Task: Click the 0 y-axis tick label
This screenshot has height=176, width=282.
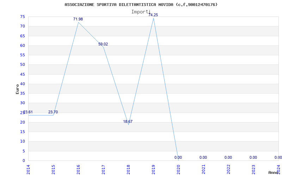Action: click(24, 161)
